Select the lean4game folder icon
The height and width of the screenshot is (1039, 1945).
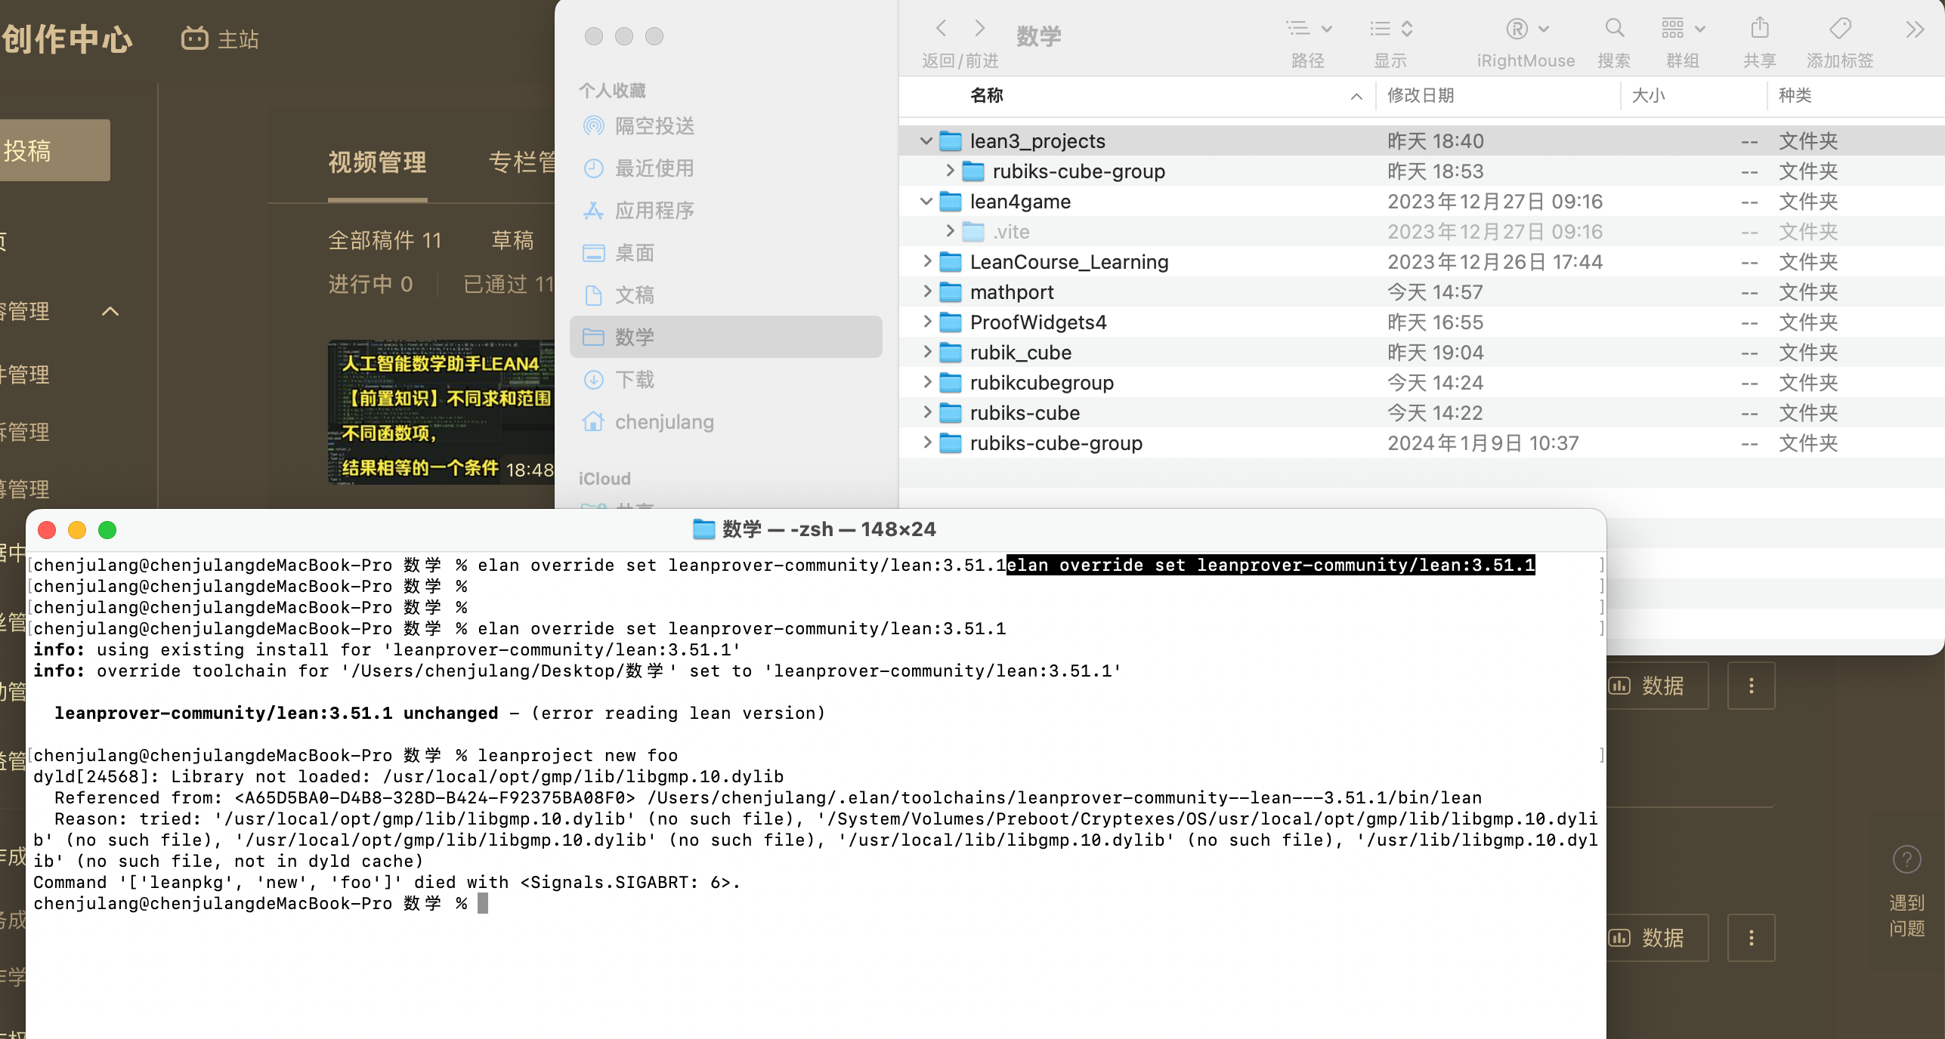point(950,201)
